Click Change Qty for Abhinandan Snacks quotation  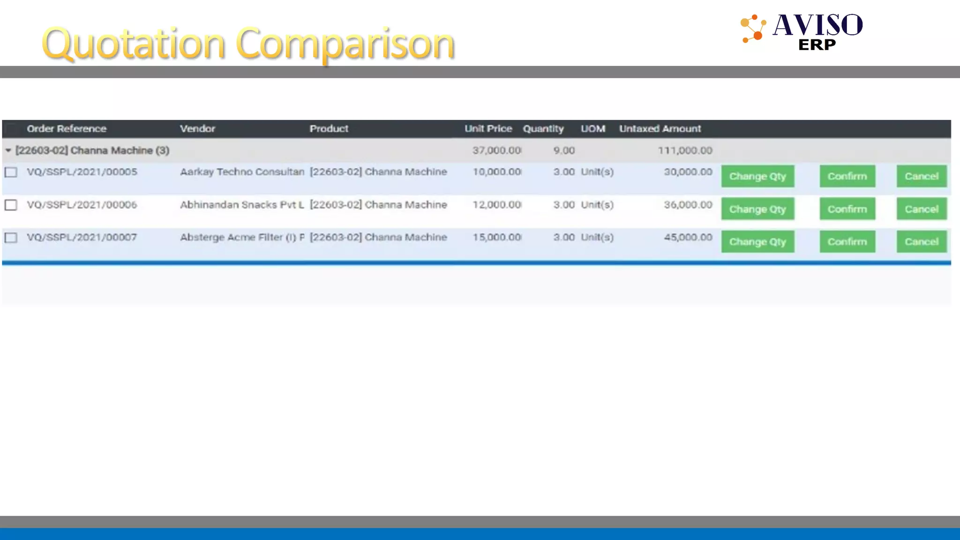[757, 209]
